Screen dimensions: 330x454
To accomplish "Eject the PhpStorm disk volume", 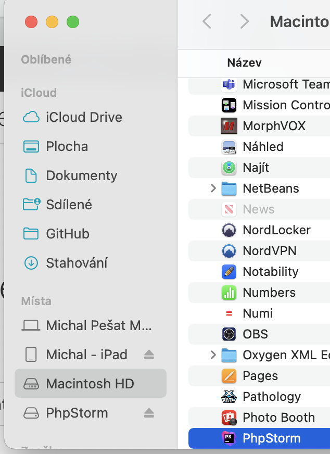I will tap(149, 413).
